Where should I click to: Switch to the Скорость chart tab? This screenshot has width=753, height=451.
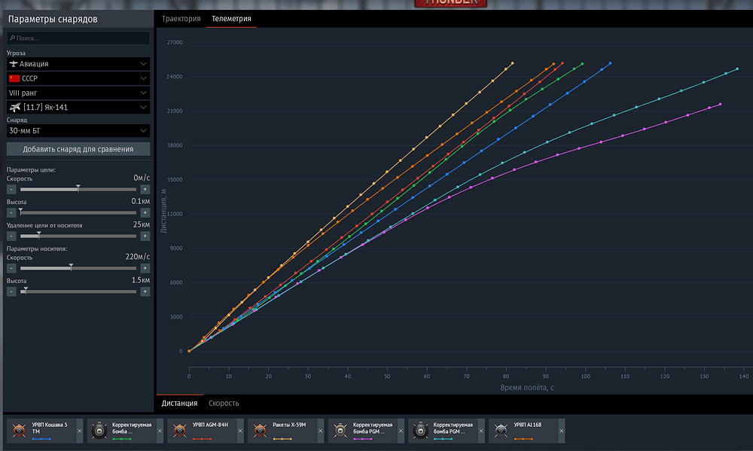[x=224, y=404]
